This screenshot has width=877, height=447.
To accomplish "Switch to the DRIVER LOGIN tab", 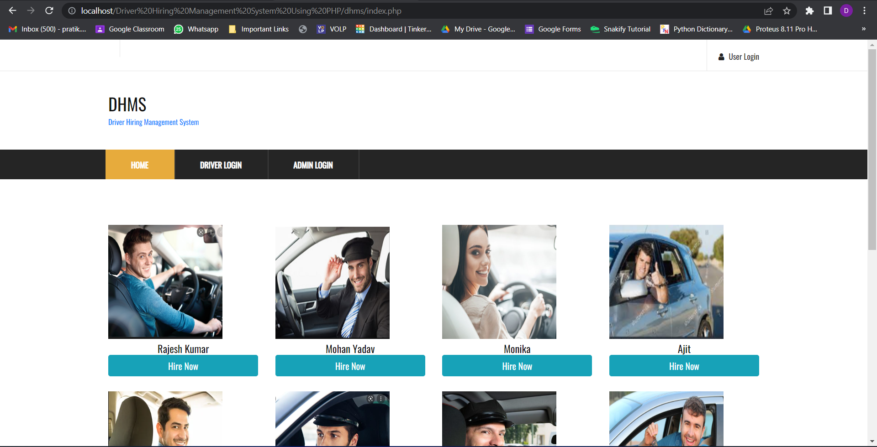I will point(221,165).
